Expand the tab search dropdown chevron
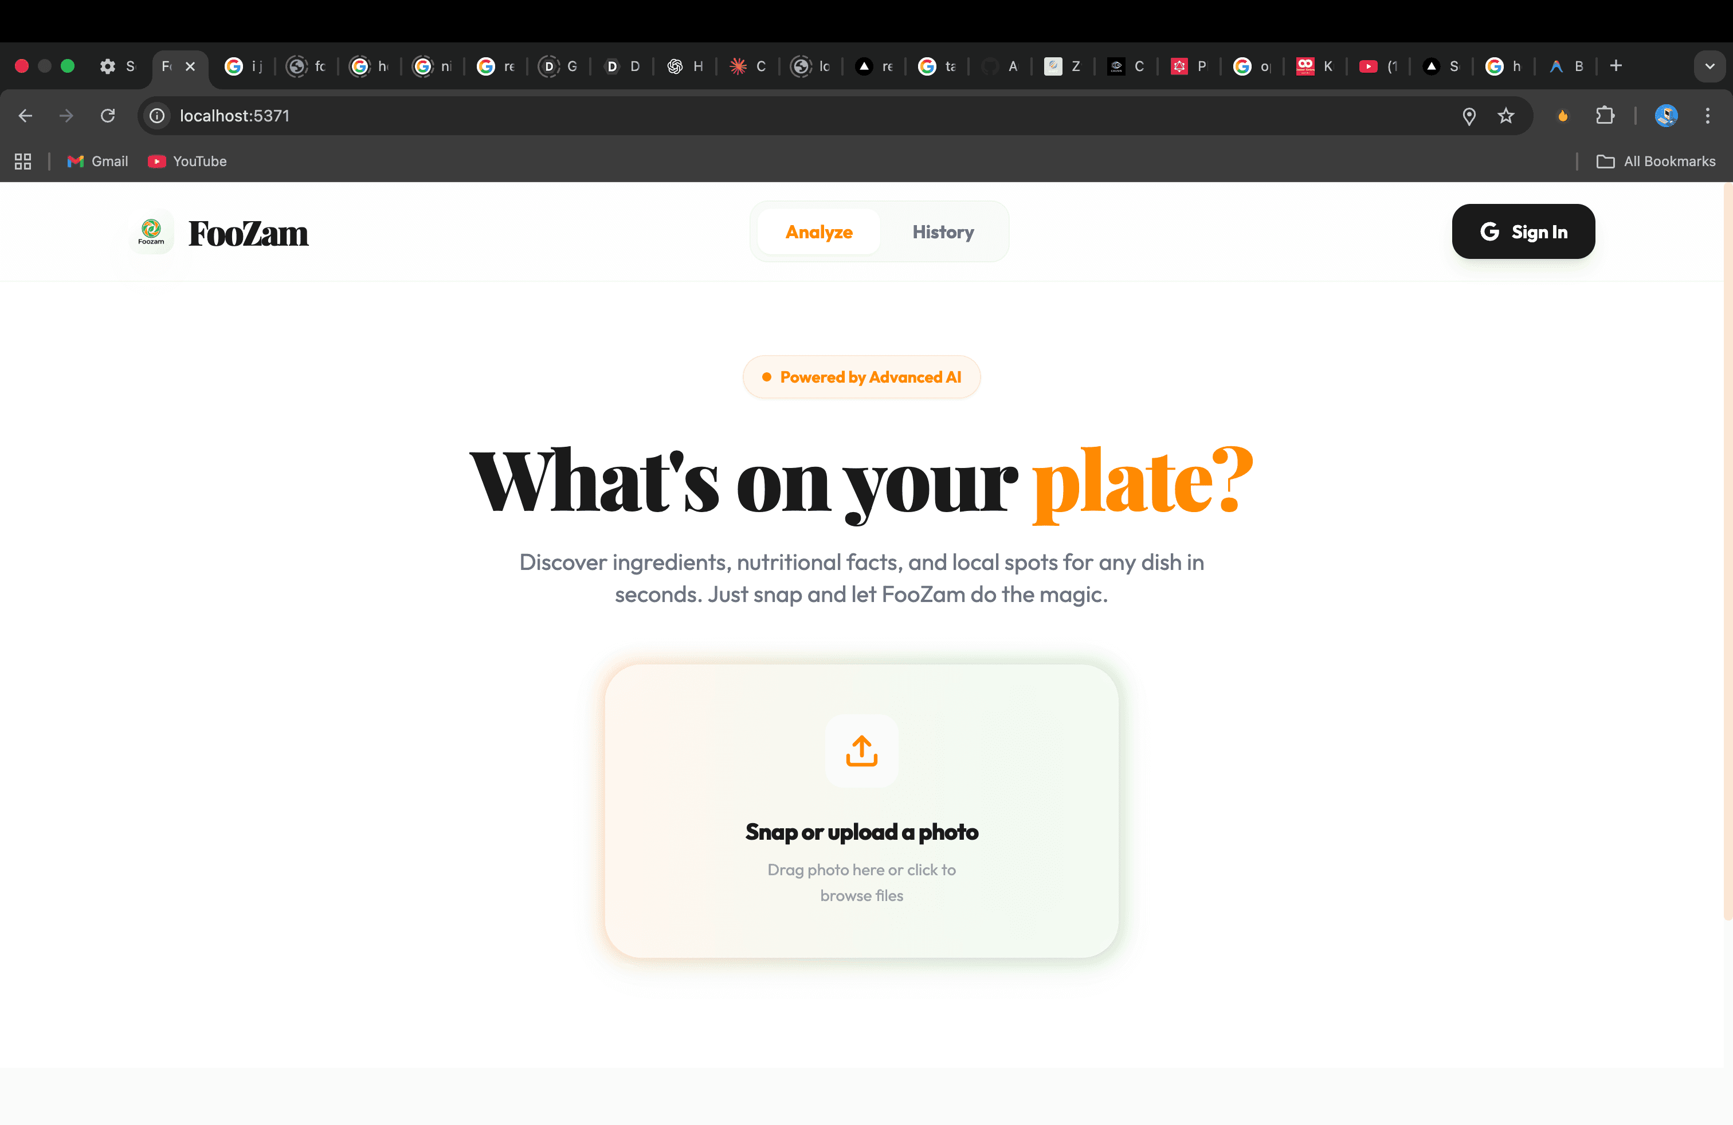The height and width of the screenshot is (1125, 1733). tap(1710, 66)
